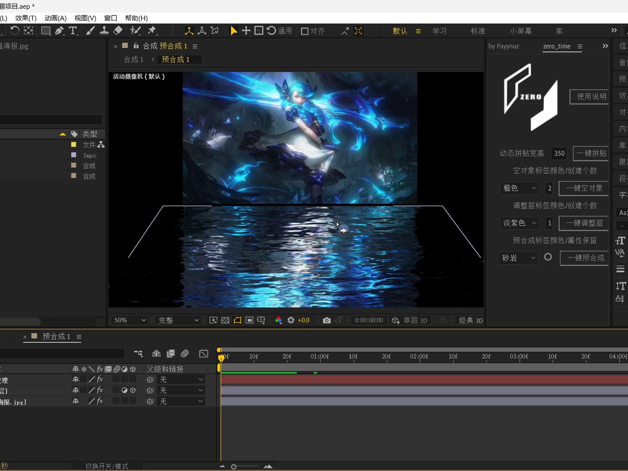Click the yellow bracket icon beside snapping options
The image size is (628, 471).
click(358, 31)
